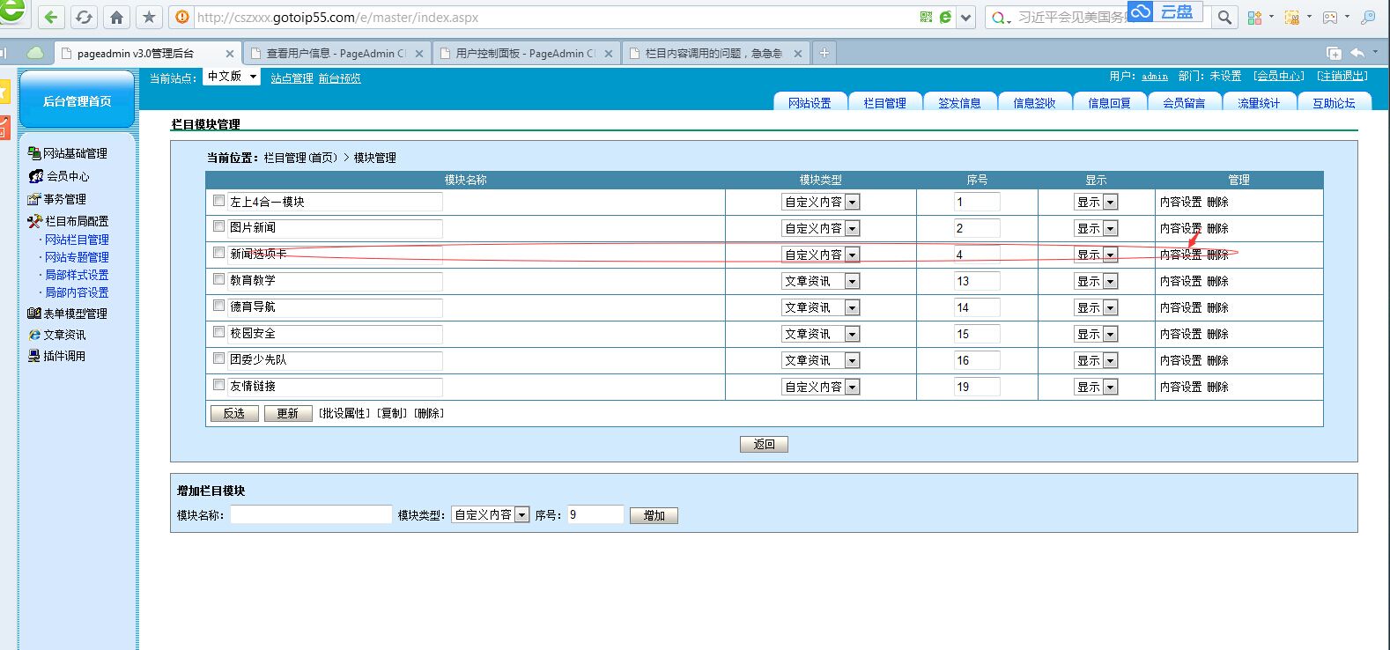1390x650 pixels.
Task: Click the browser back arrow button
Action: [x=51, y=17]
